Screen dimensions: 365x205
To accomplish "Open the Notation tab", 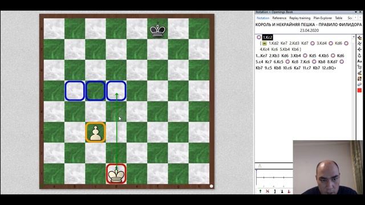I will (x=263, y=18).
